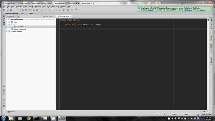Click the Help question mark icon

click(76, 10)
